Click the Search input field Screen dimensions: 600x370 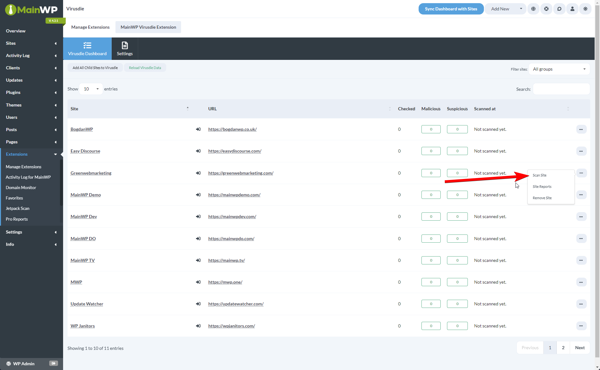pyautogui.click(x=561, y=89)
